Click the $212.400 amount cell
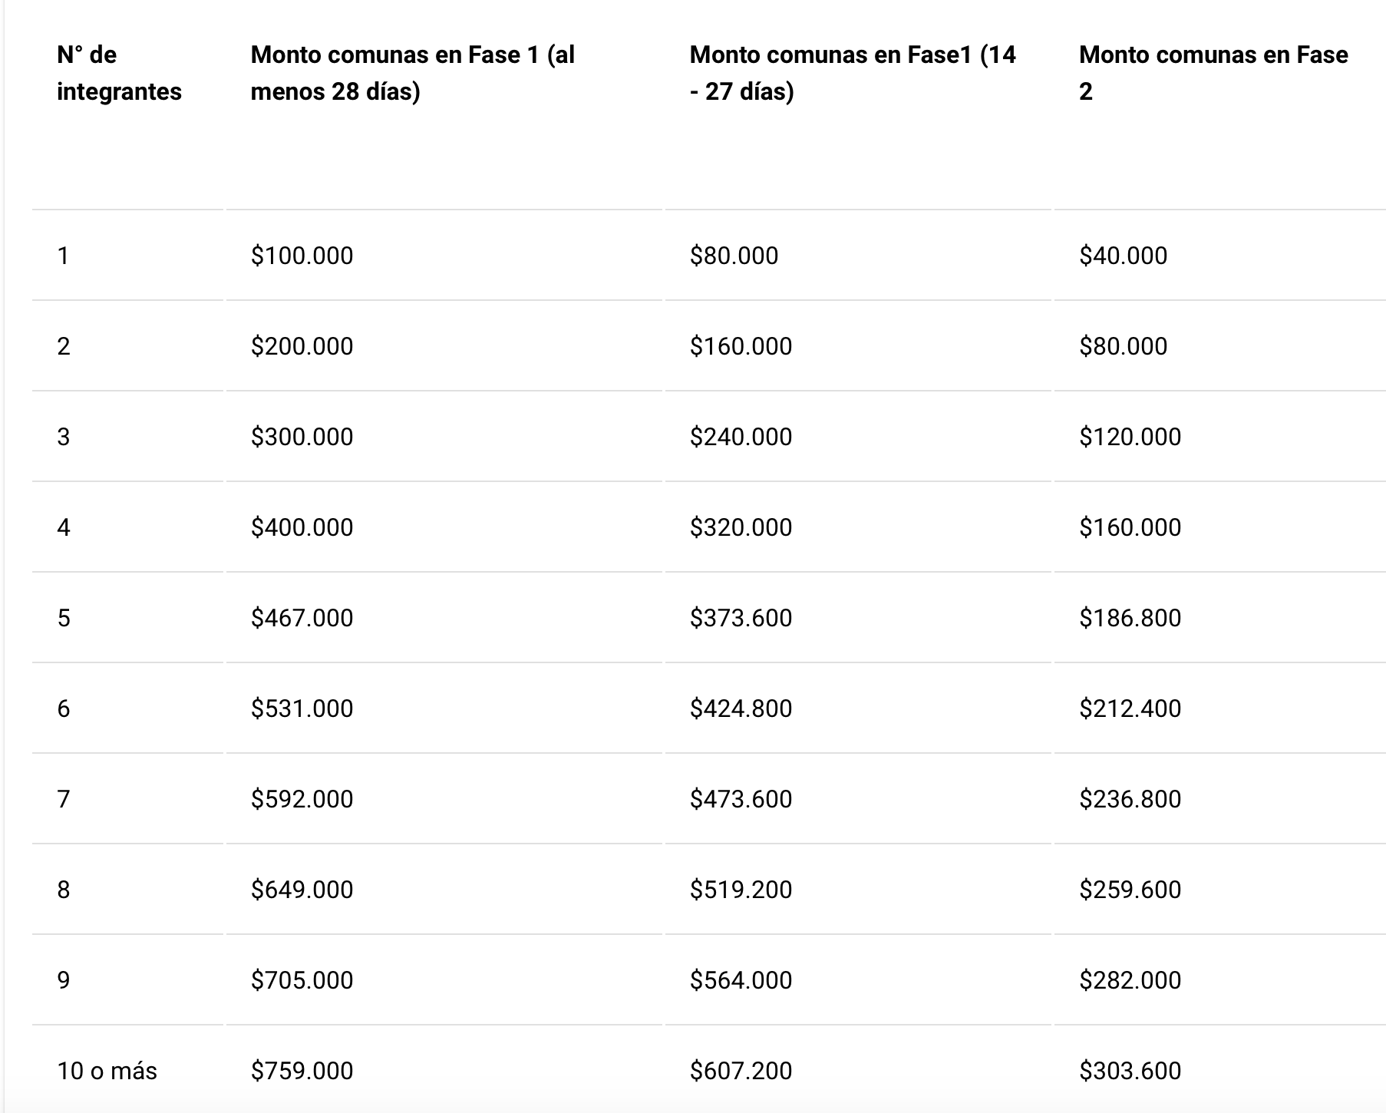Screen dimensions: 1386x1113 tap(1130, 708)
